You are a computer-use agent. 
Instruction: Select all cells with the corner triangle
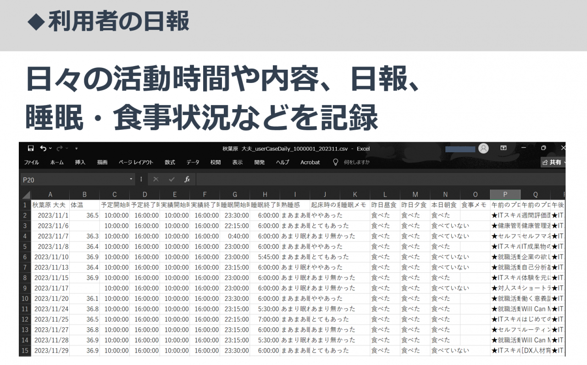[x=26, y=195]
